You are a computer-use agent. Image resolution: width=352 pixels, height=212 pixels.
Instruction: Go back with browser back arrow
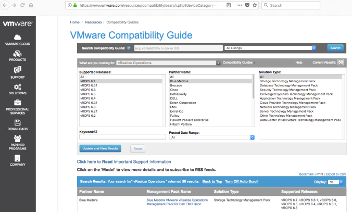coord(5,5)
